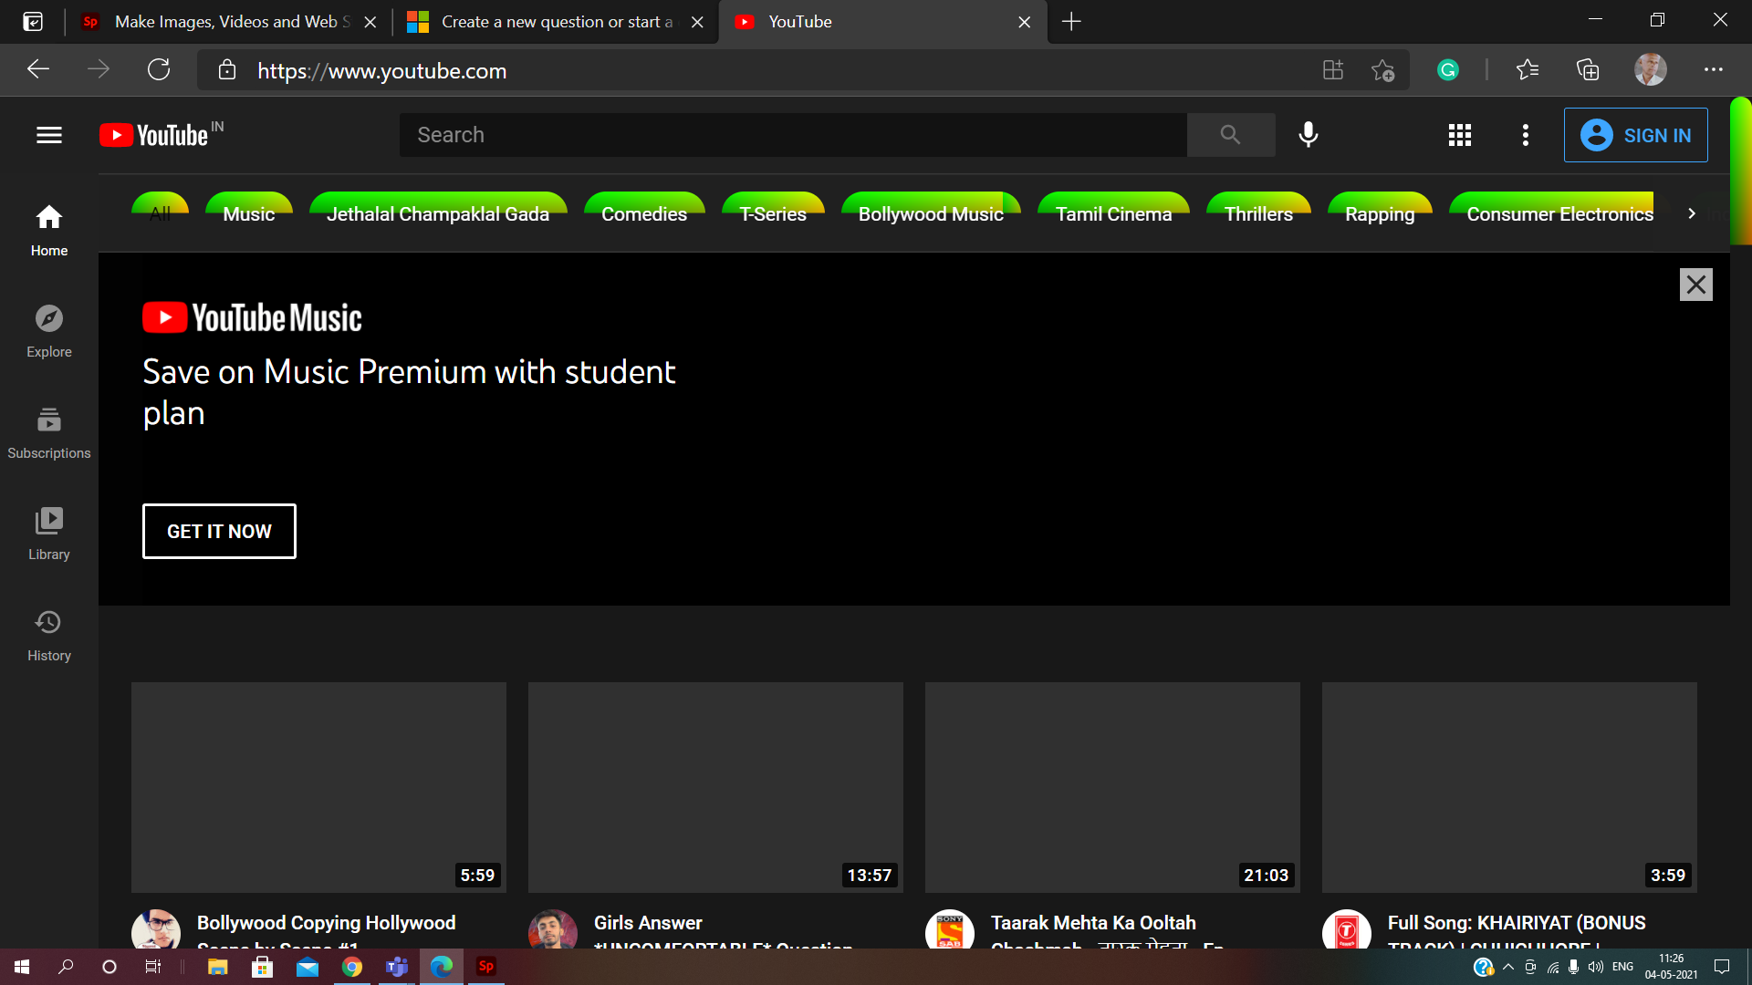1752x985 pixels.
Task: Open Full Song: KHAIRIYAT video title
Action: tap(1517, 929)
